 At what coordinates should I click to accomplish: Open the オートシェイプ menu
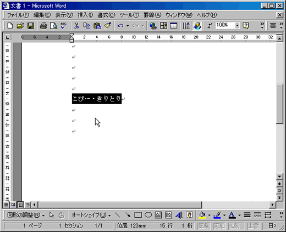click(91, 215)
